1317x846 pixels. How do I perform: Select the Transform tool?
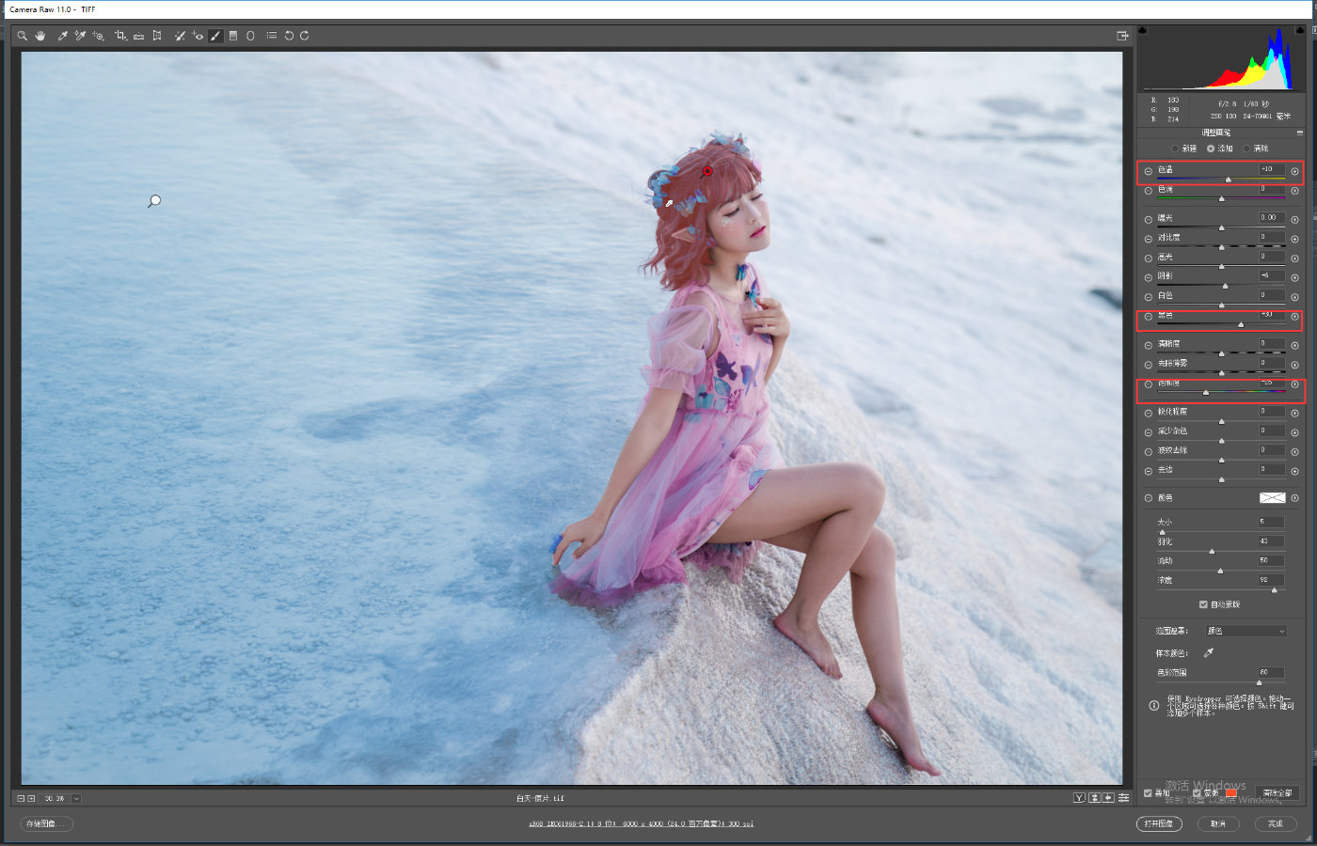coord(157,36)
